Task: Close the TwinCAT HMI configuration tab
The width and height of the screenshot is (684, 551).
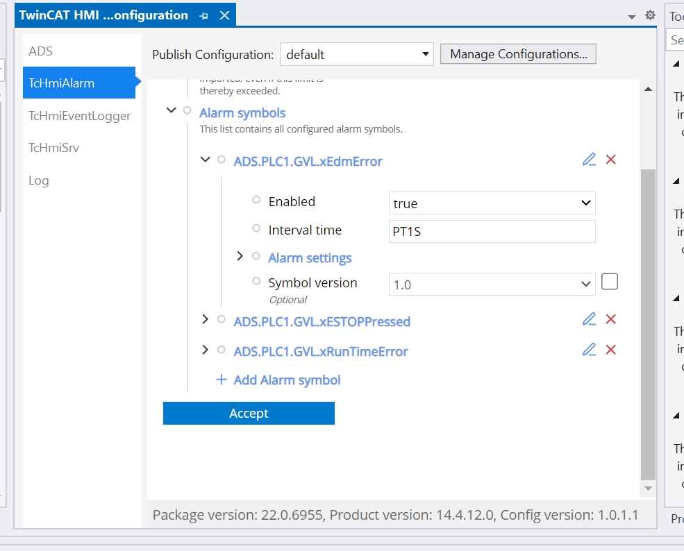Action: (x=225, y=16)
